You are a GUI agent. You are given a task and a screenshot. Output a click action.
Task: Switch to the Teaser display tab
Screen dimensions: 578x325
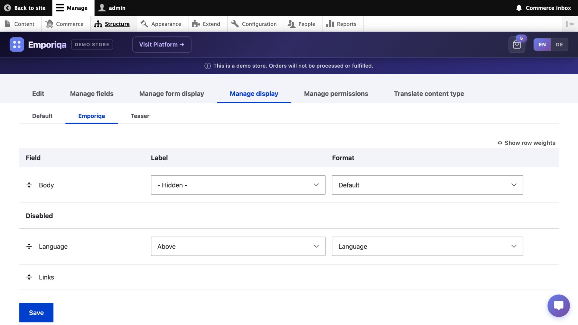point(140,116)
